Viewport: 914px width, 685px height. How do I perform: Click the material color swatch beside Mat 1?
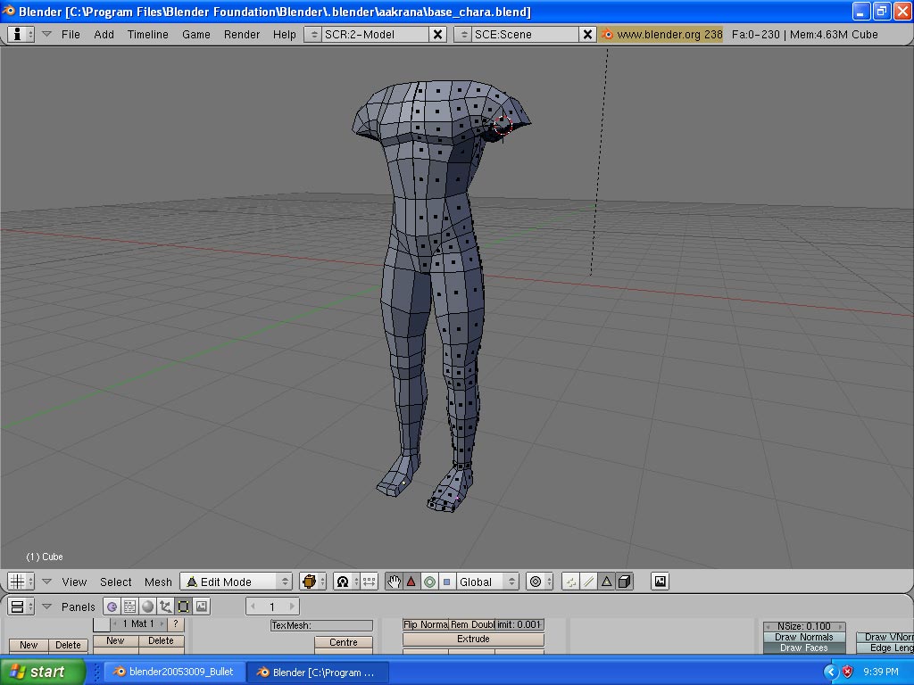click(102, 623)
